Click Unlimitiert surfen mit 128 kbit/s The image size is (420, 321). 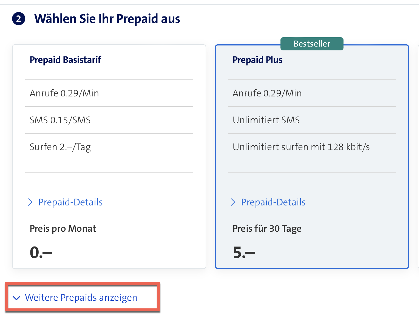[x=301, y=147]
